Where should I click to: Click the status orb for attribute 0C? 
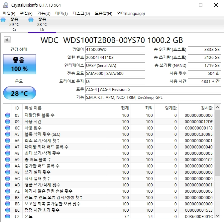(x=8, y=128)
